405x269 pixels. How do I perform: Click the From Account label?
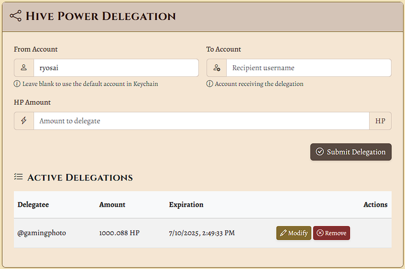pyautogui.click(x=36, y=49)
